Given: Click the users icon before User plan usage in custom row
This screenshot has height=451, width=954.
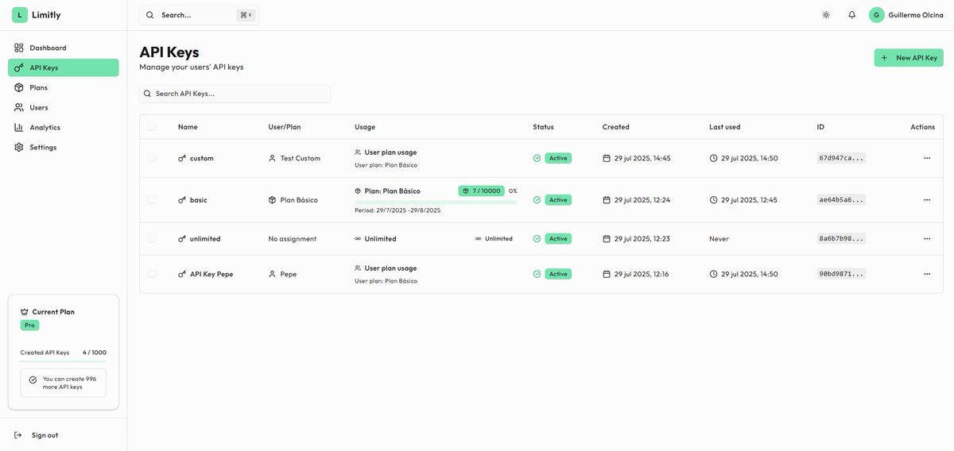Looking at the screenshot, I should click(x=358, y=152).
